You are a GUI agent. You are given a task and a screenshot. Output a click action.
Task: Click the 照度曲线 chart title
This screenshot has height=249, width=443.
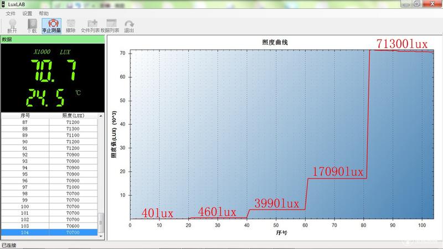275,43
